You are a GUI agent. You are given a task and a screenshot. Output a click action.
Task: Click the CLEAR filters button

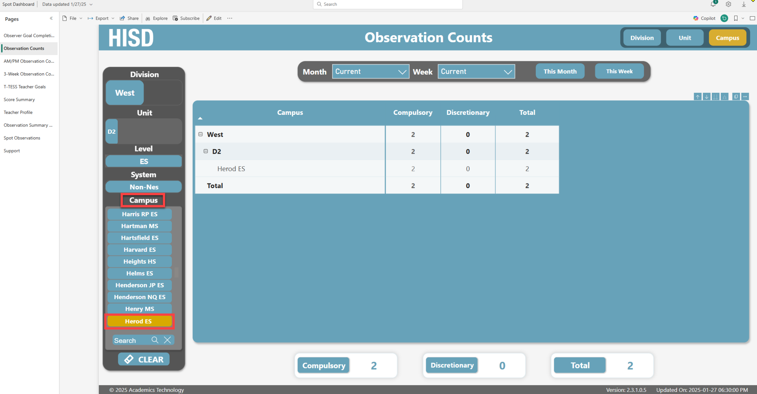[x=144, y=359]
